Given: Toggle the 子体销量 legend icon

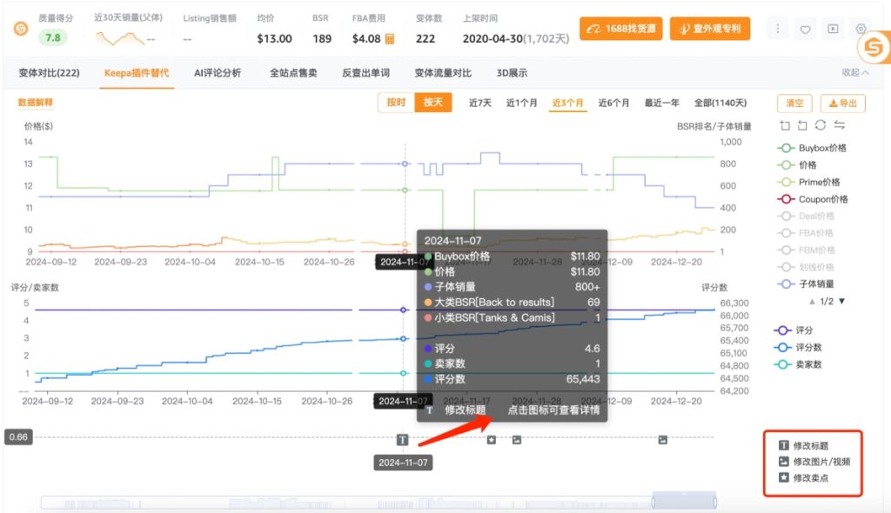Looking at the screenshot, I should [x=786, y=282].
